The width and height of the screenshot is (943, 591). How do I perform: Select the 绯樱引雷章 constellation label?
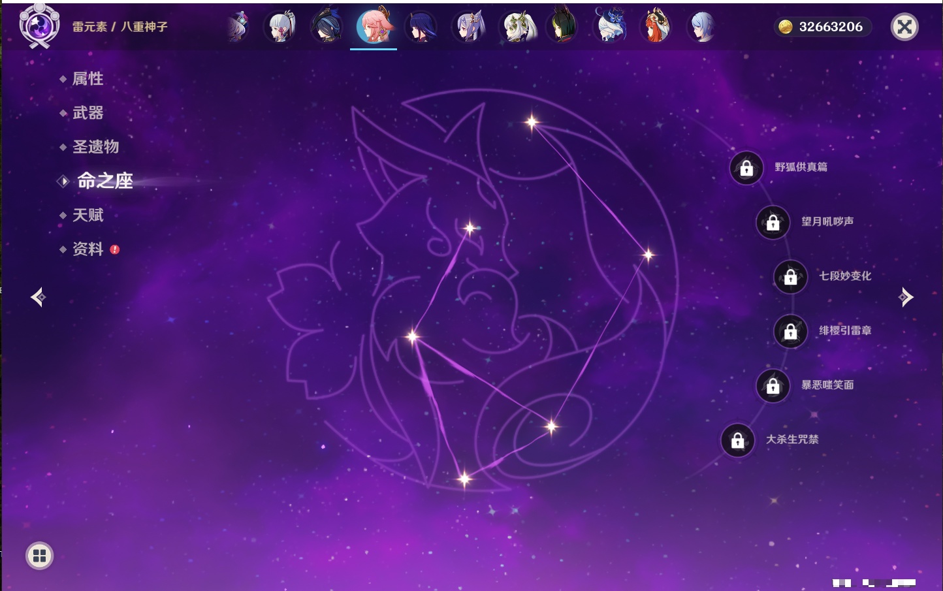[845, 330]
